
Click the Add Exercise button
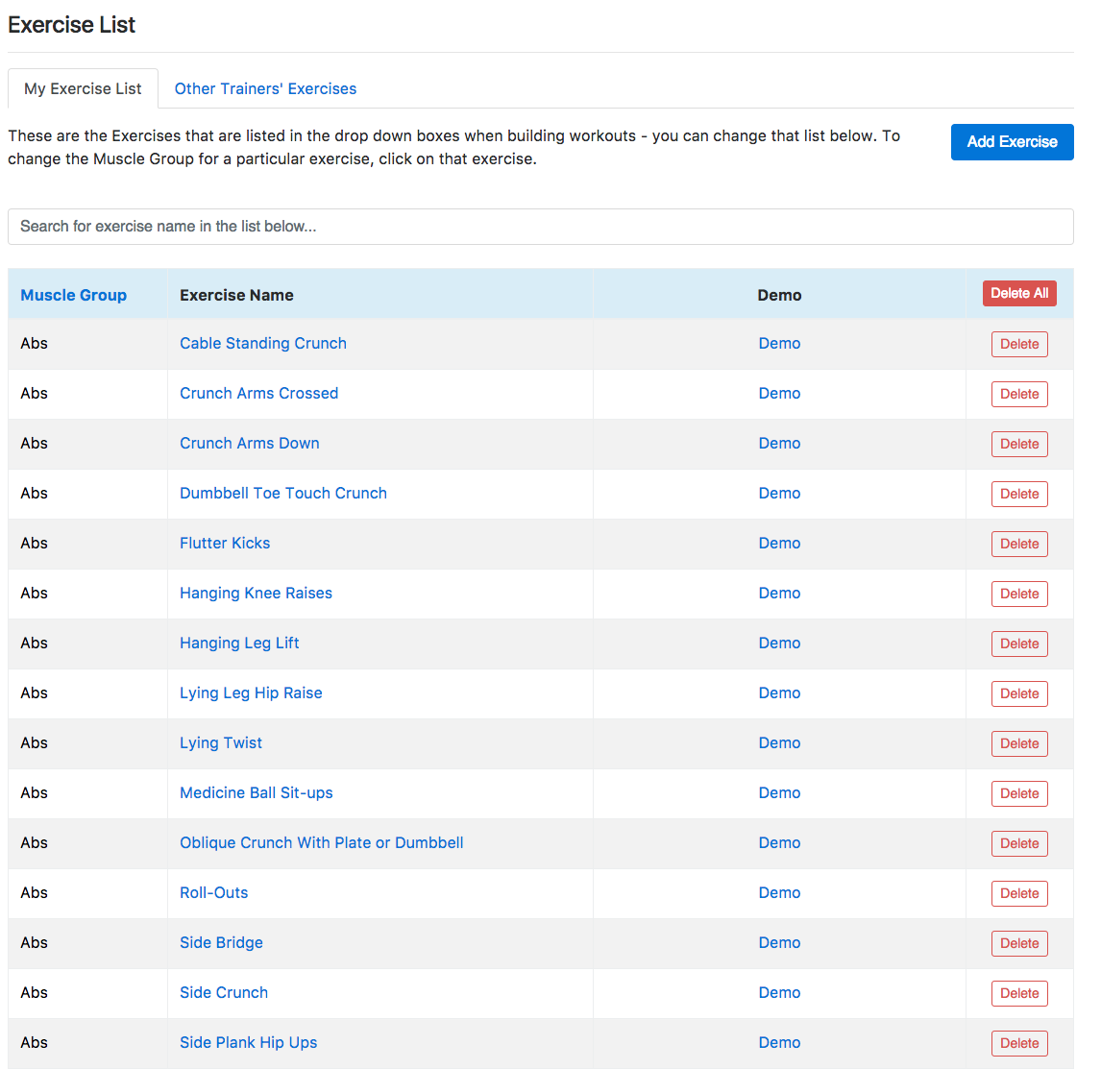1012,142
